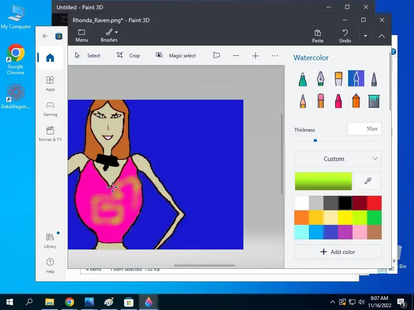Viewport: 414px width, 310px height.
Task: Click the Add color button
Action: (x=338, y=252)
